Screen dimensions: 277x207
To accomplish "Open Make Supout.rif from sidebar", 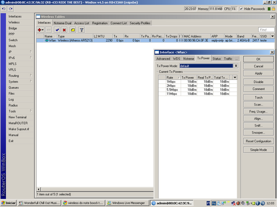I will [x=19, y=129].
